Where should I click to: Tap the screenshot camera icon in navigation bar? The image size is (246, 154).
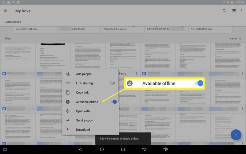(5, 149)
